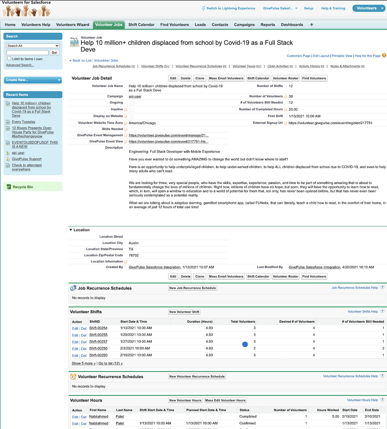Expand the Create New menu
This screenshot has width=387, height=429.
(33, 80)
